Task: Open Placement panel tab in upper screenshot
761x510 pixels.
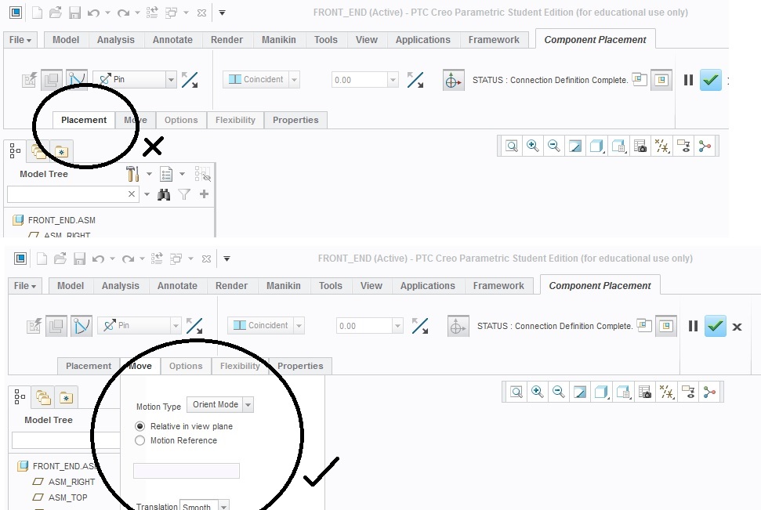Action: tap(84, 120)
